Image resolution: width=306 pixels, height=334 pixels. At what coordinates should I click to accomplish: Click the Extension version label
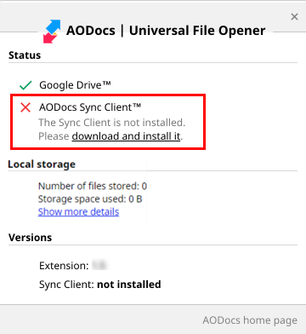pyautogui.click(x=64, y=266)
